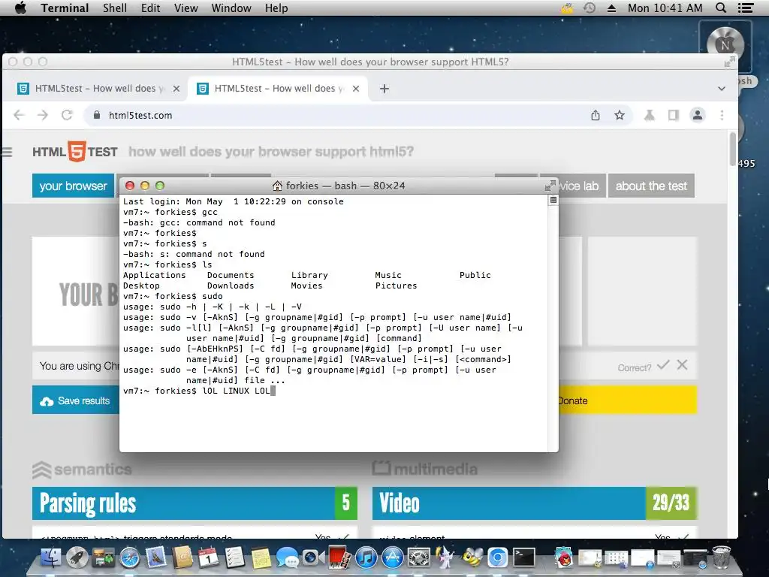Close the second HTML5test tab
The image size is (769, 577).
click(x=356, y=89)
